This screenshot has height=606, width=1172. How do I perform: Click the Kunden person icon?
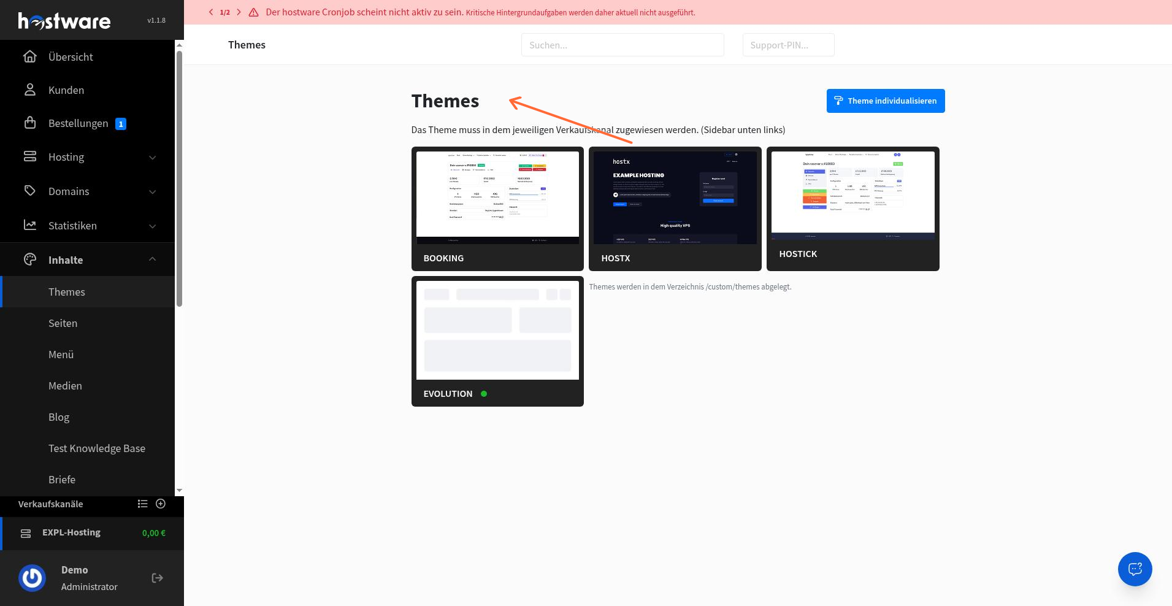coord(30,90)
